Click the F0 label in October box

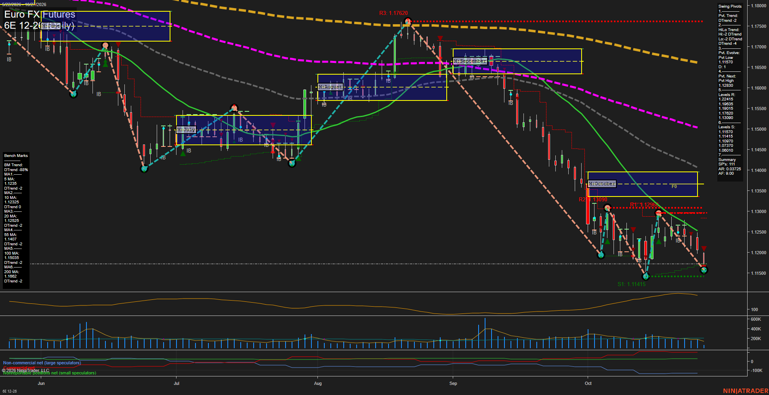pyautogui.click(x=674, y=186)
